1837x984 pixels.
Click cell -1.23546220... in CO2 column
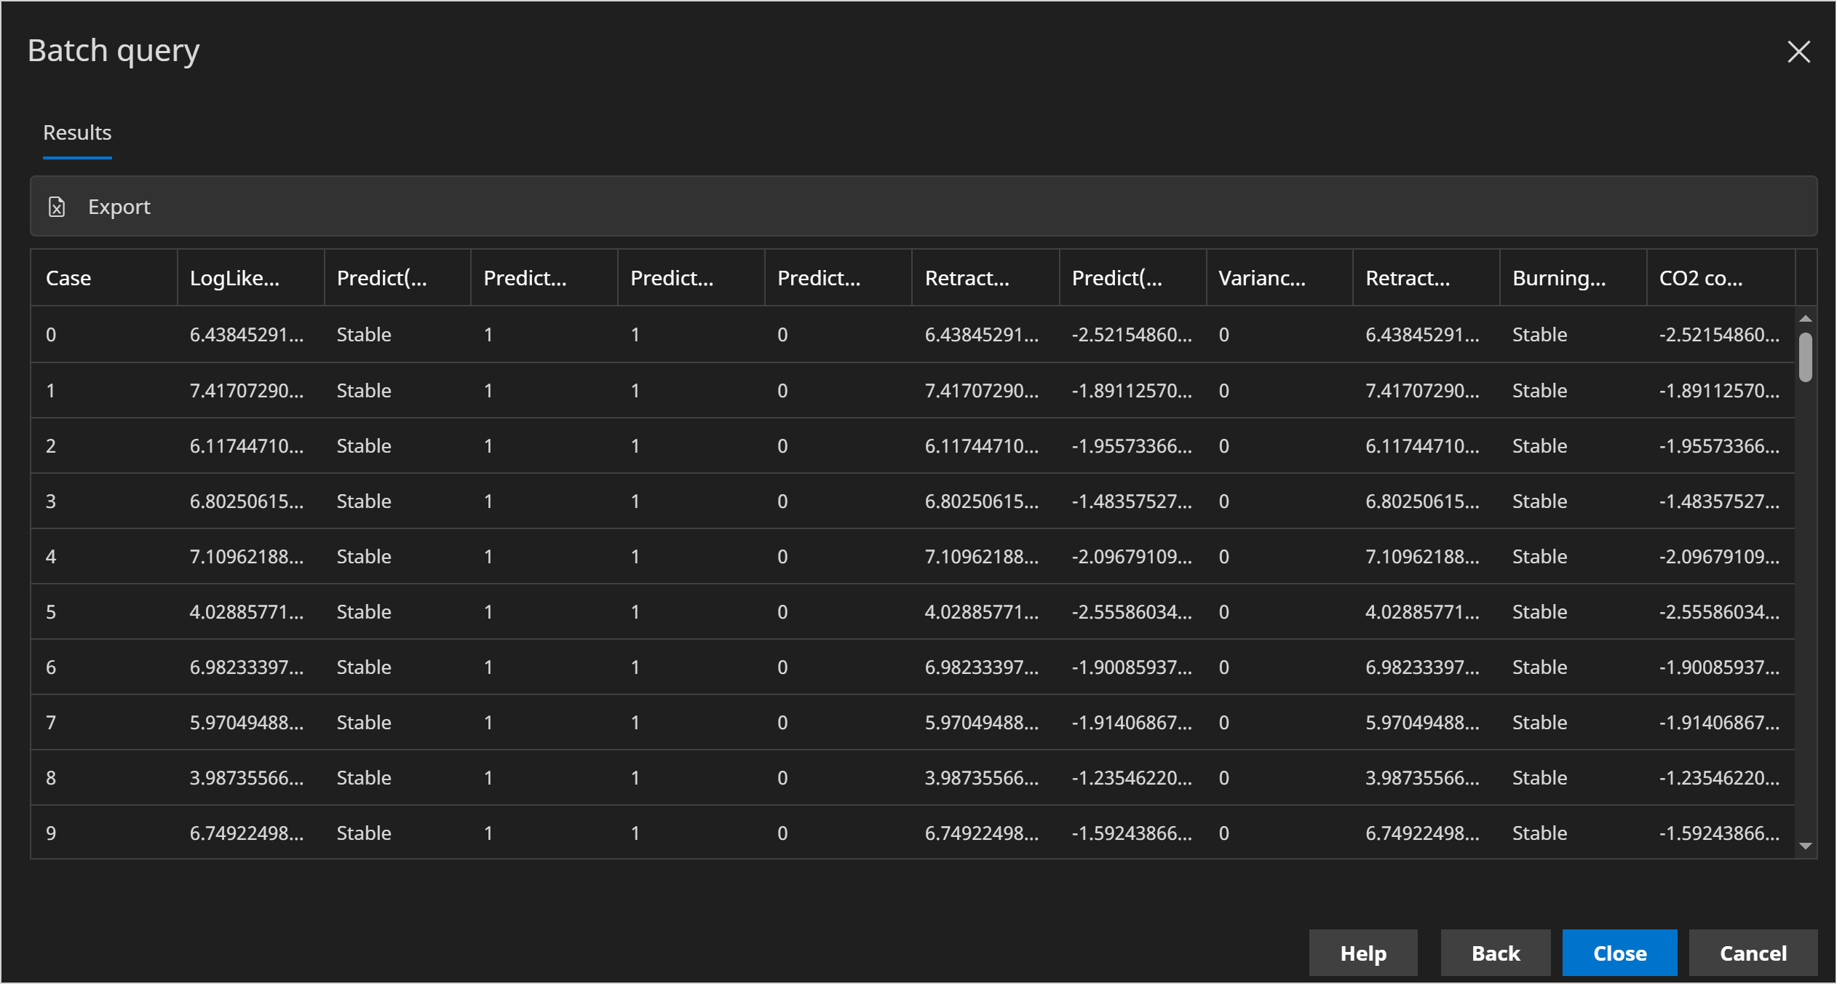tap(1718, 778)
